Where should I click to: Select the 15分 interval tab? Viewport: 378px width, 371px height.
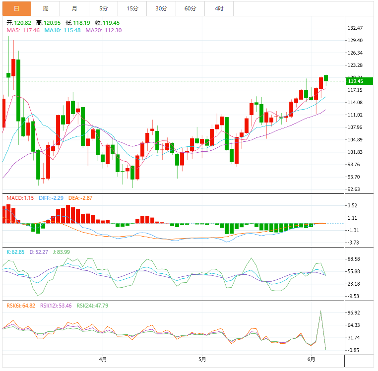pos(132,8)
